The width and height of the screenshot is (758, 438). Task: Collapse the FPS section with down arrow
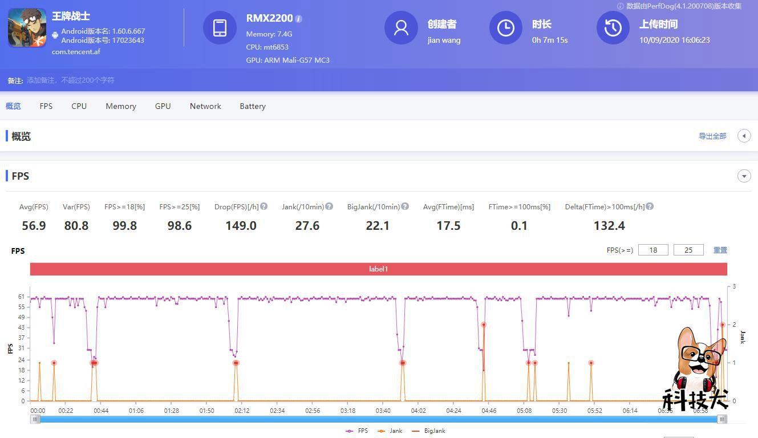pyautogui.click(x=744, y=176)
